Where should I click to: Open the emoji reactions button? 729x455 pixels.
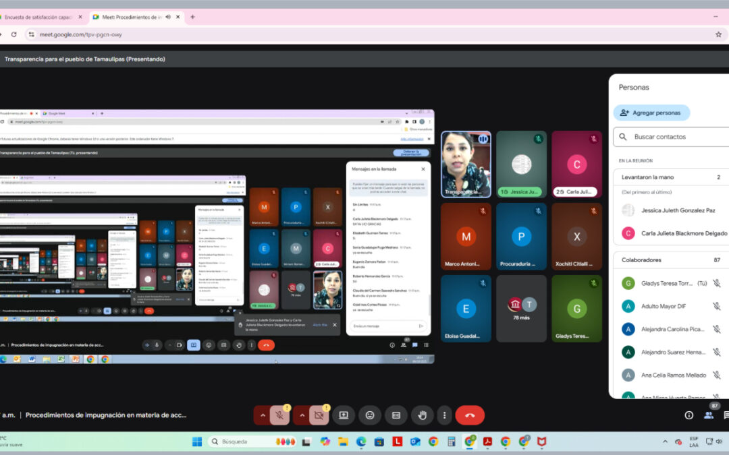(370, 415)
